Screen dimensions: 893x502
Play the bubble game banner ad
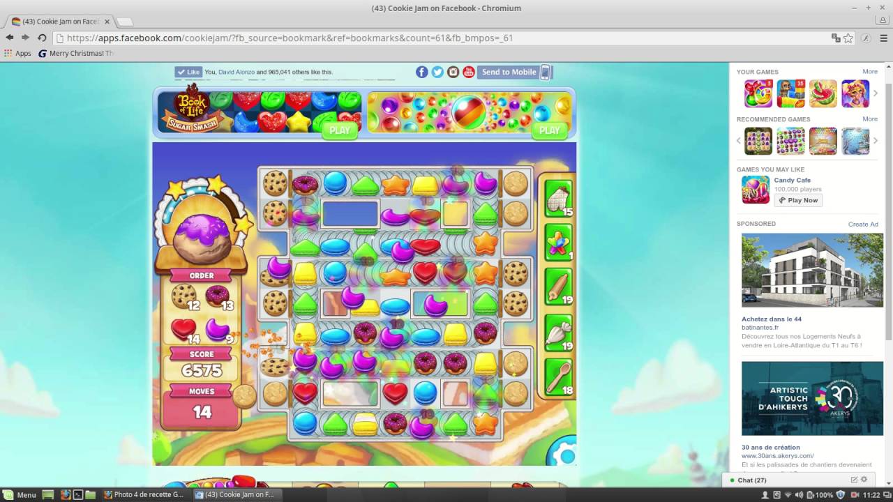point(549,130)
